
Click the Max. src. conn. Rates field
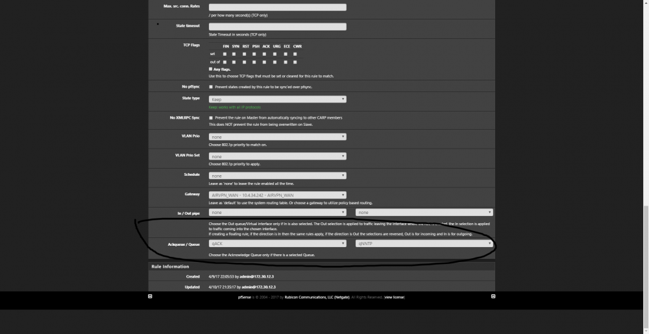coord(277,7)
